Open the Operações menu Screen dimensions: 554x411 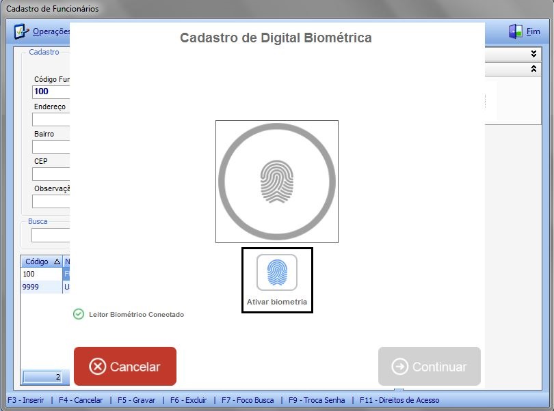pyautogui.click(x=51, y=31)
